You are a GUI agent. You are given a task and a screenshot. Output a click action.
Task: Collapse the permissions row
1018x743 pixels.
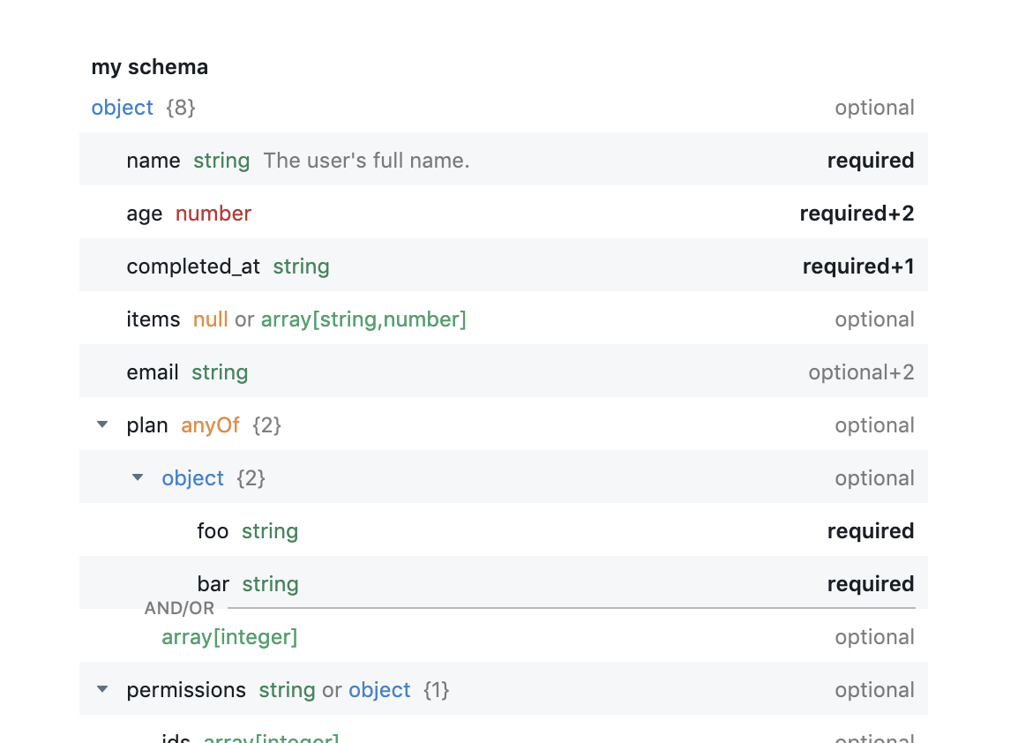click(x=102, y=689)
